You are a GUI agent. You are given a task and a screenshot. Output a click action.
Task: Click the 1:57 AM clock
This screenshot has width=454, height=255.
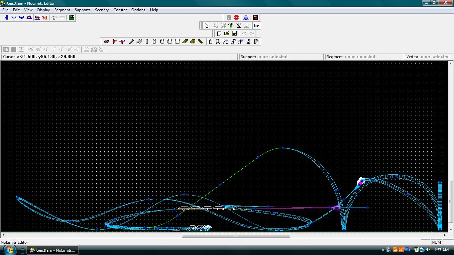point(441,250)
